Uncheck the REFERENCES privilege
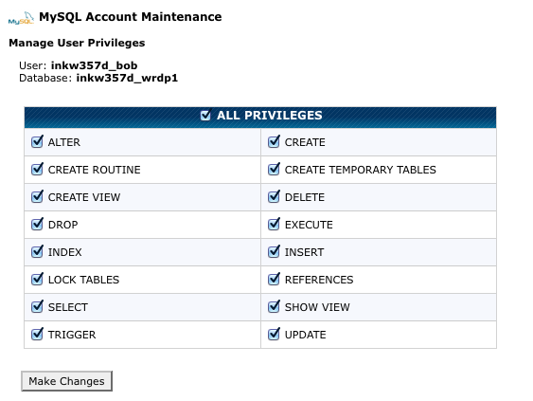 274,279
